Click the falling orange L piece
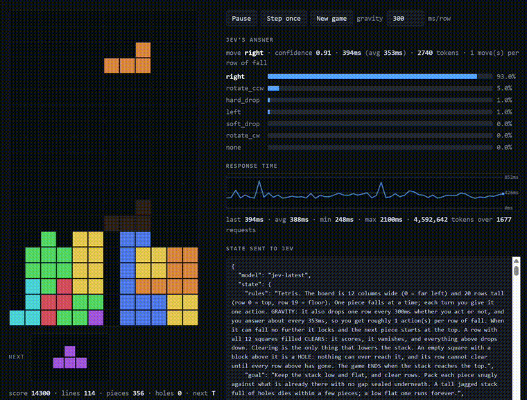The image size is (527, 400). (128, 58)
